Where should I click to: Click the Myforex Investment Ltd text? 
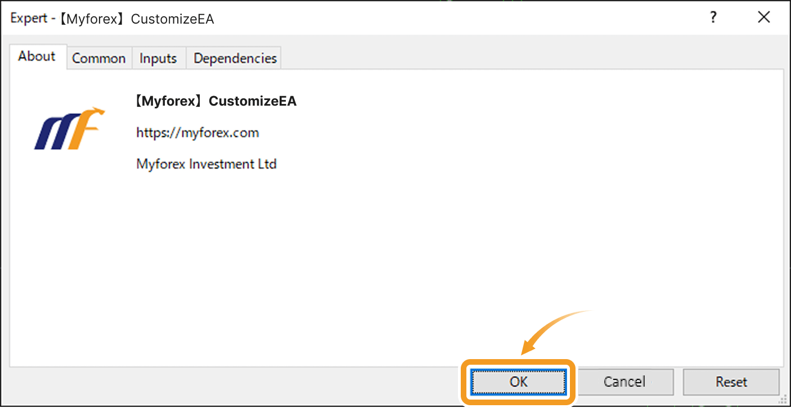tap(206, 165)
